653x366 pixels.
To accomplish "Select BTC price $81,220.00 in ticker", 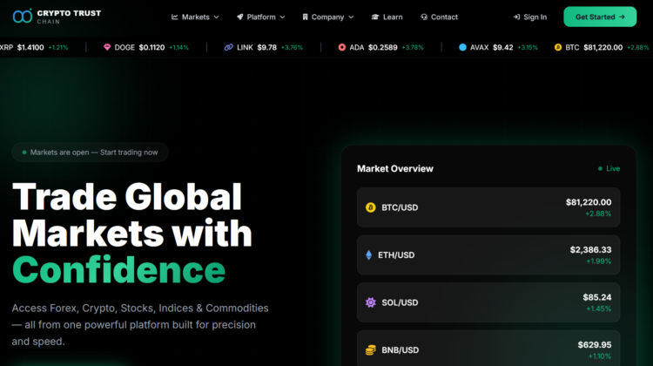I will pos(603,48).
